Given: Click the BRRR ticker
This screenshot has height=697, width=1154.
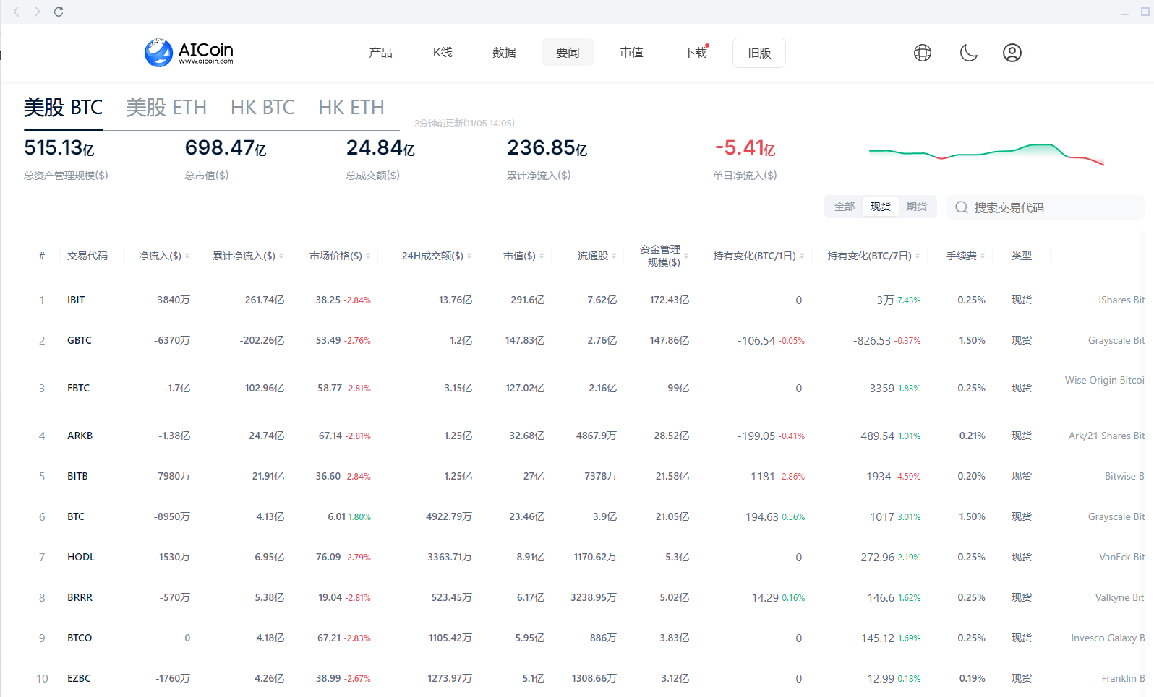Looking at the screenshot, I should click(80, 597).
